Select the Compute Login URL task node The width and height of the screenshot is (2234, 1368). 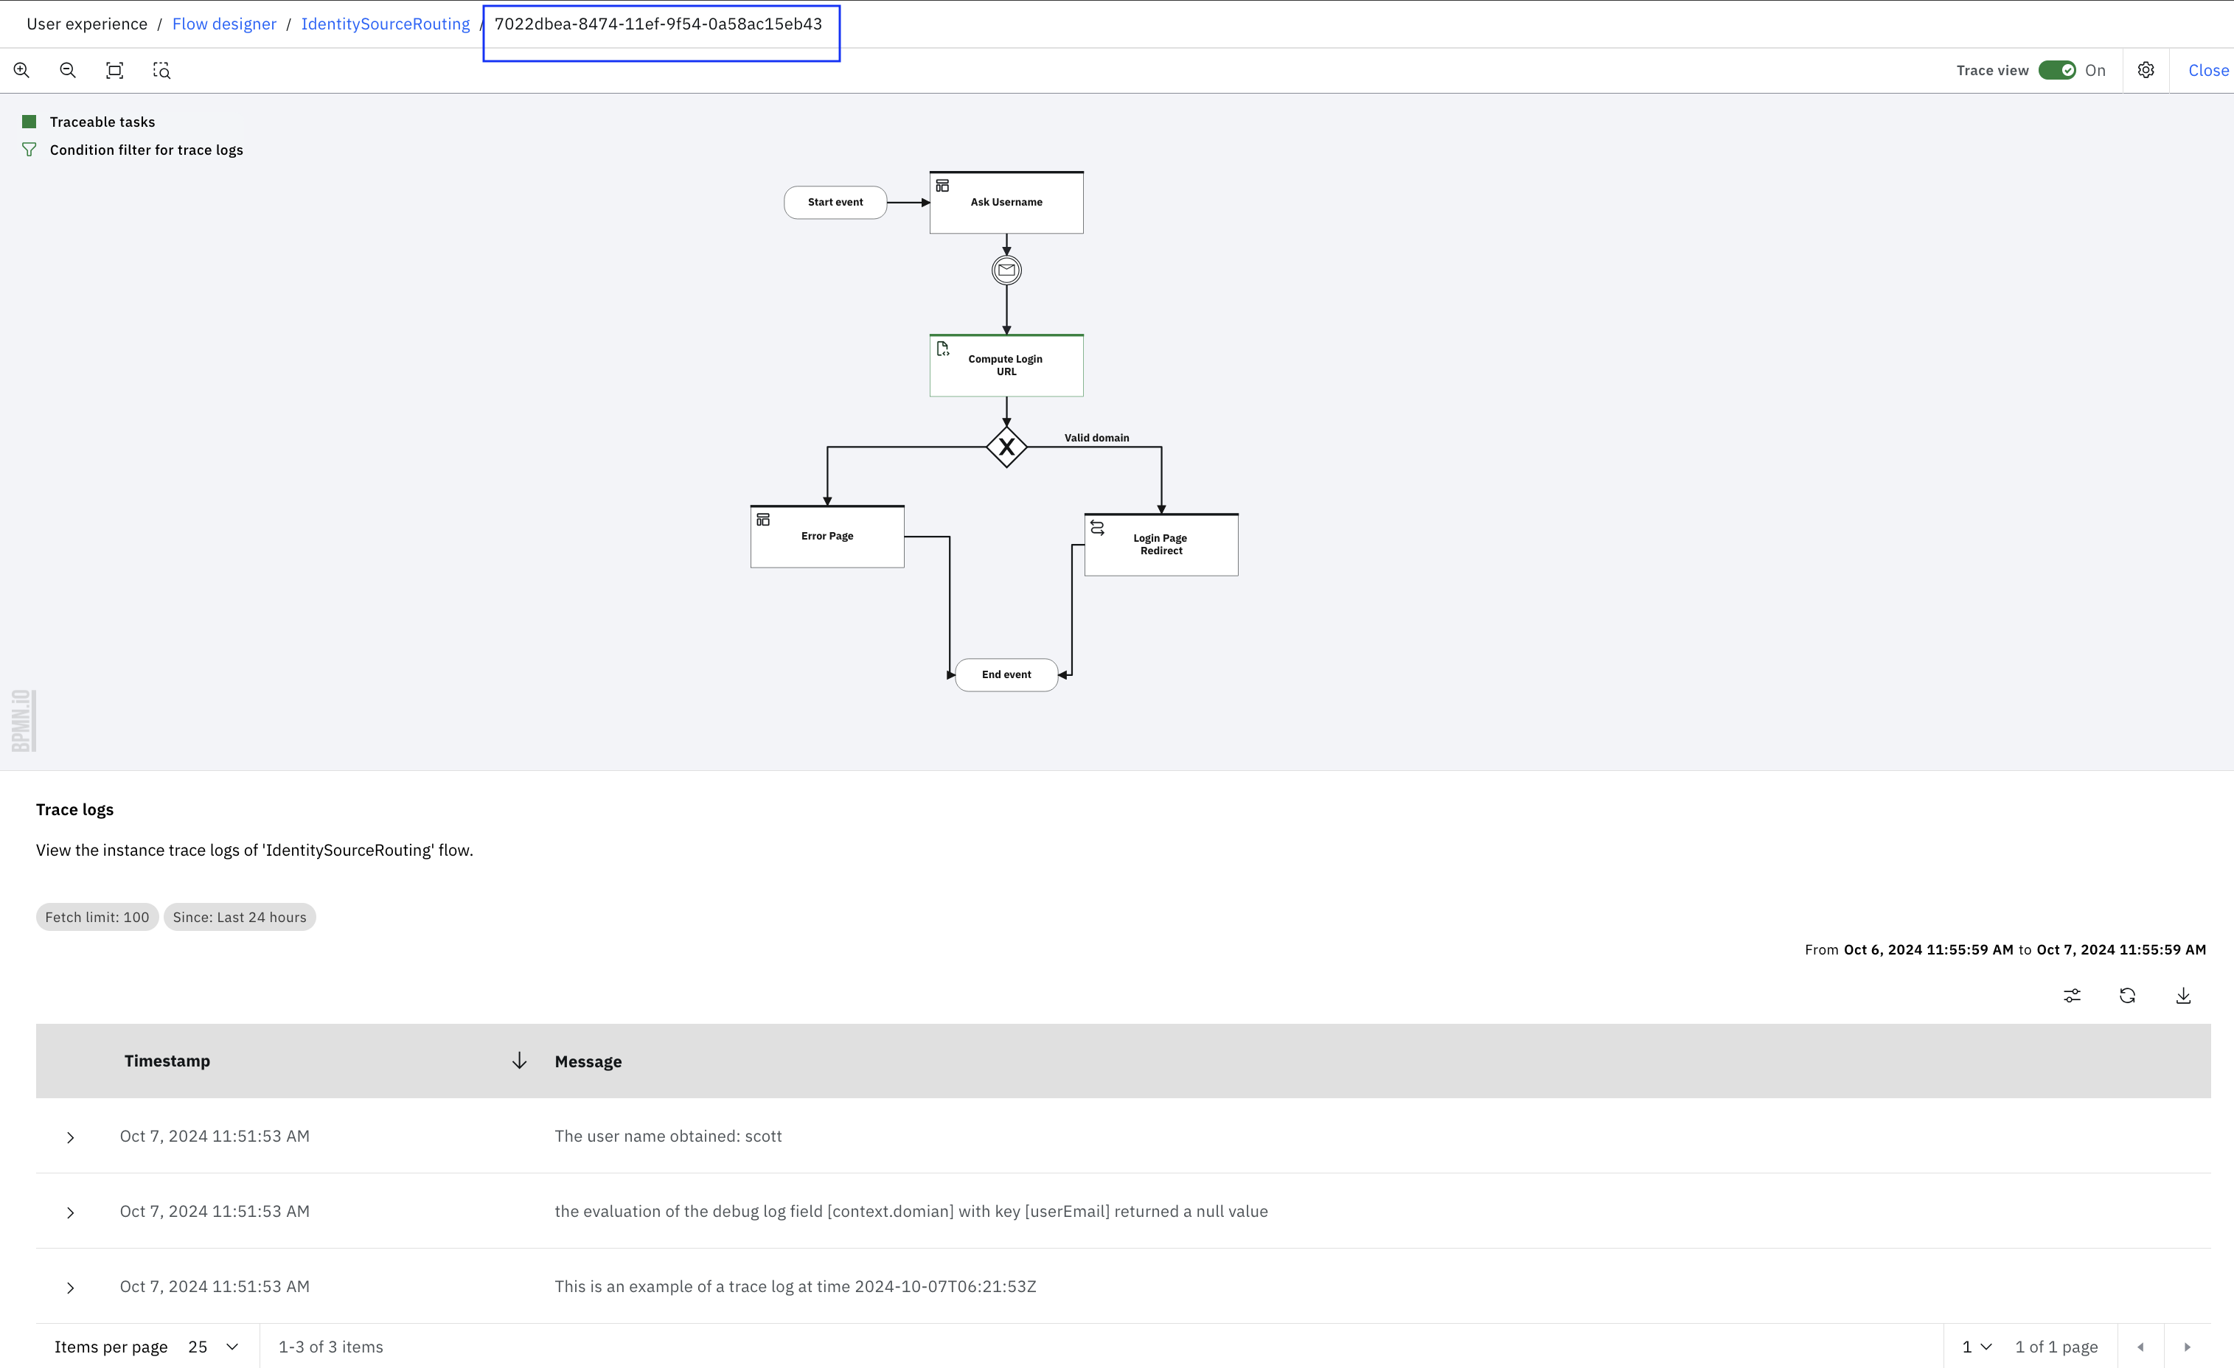coord(1006,366)
